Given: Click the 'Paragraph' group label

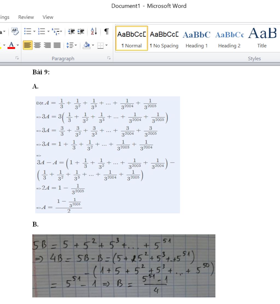Looking at the screenshot, I should (63, 59).
